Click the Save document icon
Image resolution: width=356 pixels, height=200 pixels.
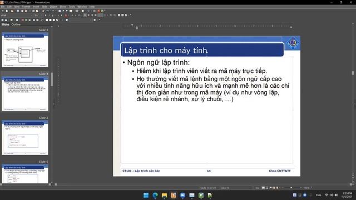pyautogui.click(x=18, y=11)
